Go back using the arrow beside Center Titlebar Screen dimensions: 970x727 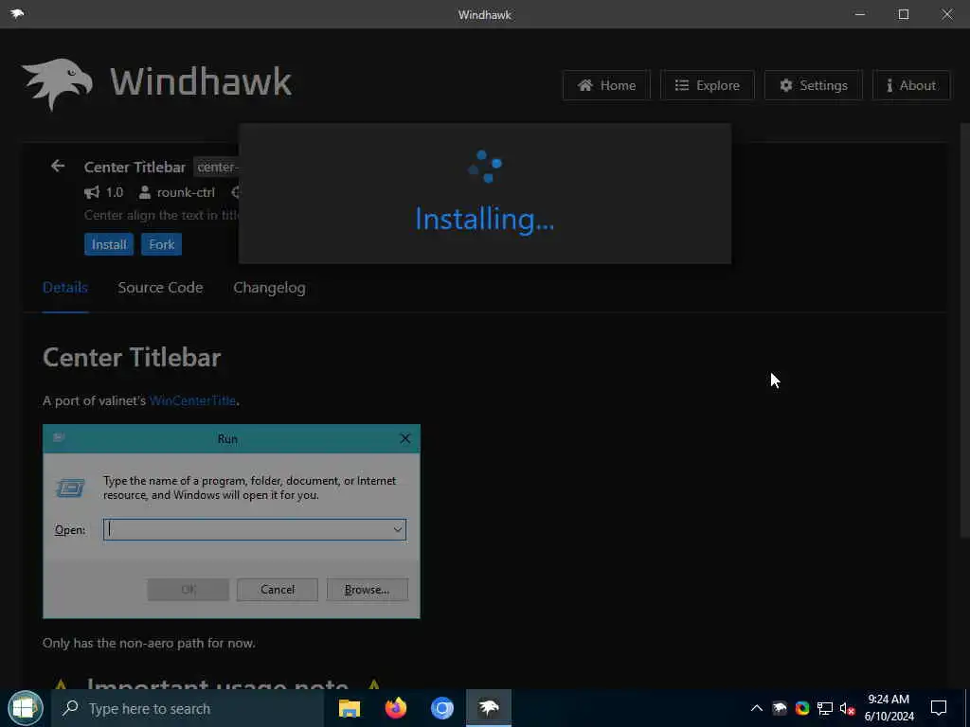(58, 166)
